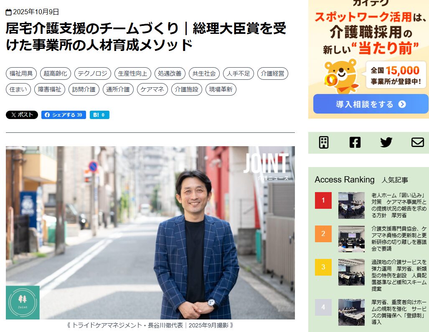429x332 pixels.
Task: Select the 福祉用具 tag
Action: (x=21, y=73)
